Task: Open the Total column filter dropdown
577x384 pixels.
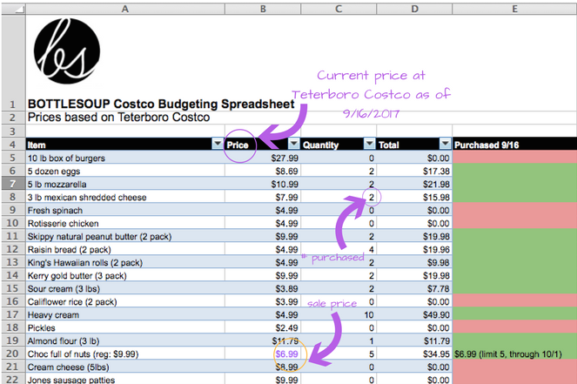Action: pyautogui.click(x=446, y=144)
